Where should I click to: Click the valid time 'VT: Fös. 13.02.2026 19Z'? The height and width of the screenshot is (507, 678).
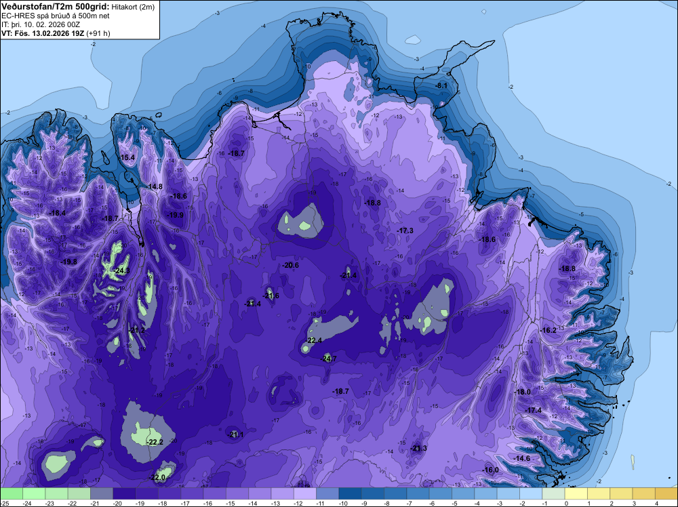[43, 33]
